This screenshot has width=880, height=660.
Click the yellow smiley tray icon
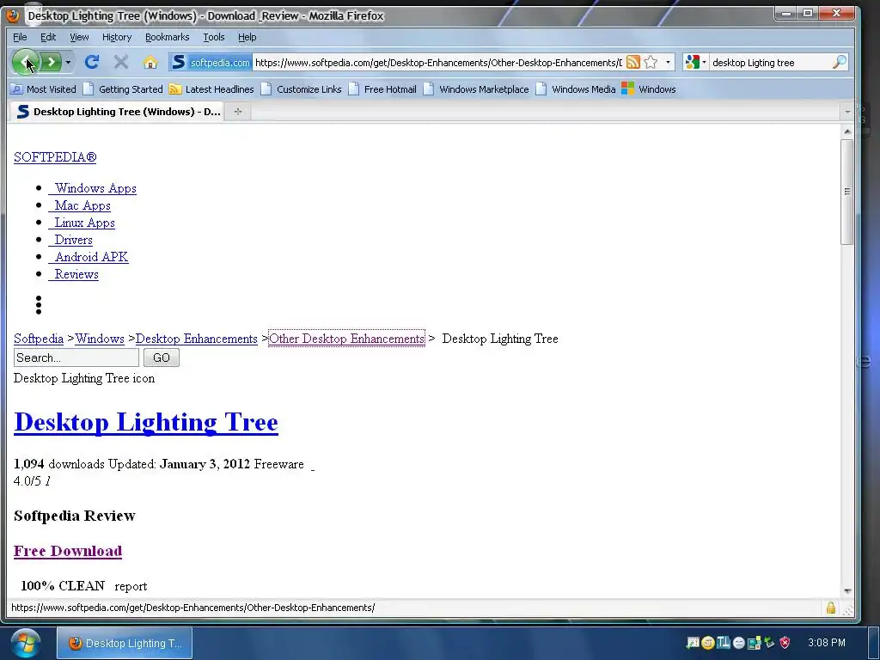pyautogui.click(x=708, y=643)
